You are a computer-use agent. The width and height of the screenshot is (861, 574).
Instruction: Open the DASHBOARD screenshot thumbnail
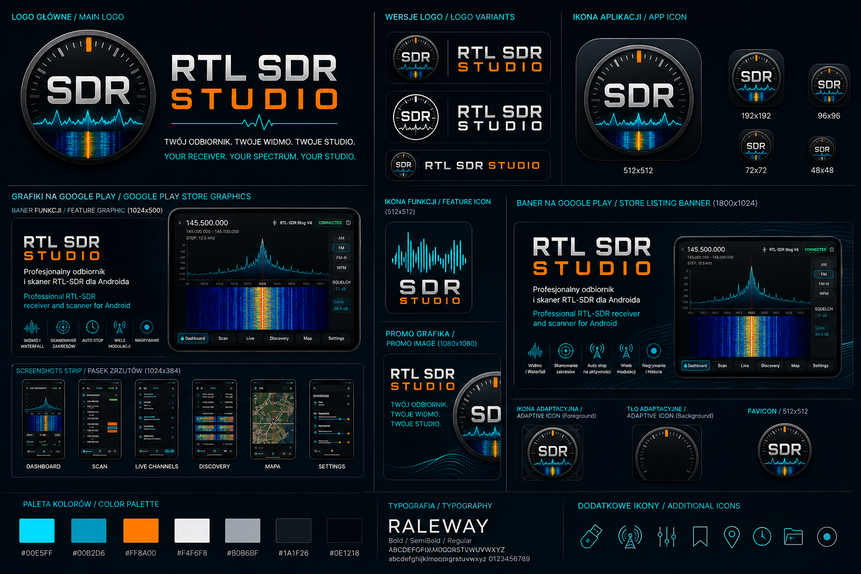click(x=44, y=420)
